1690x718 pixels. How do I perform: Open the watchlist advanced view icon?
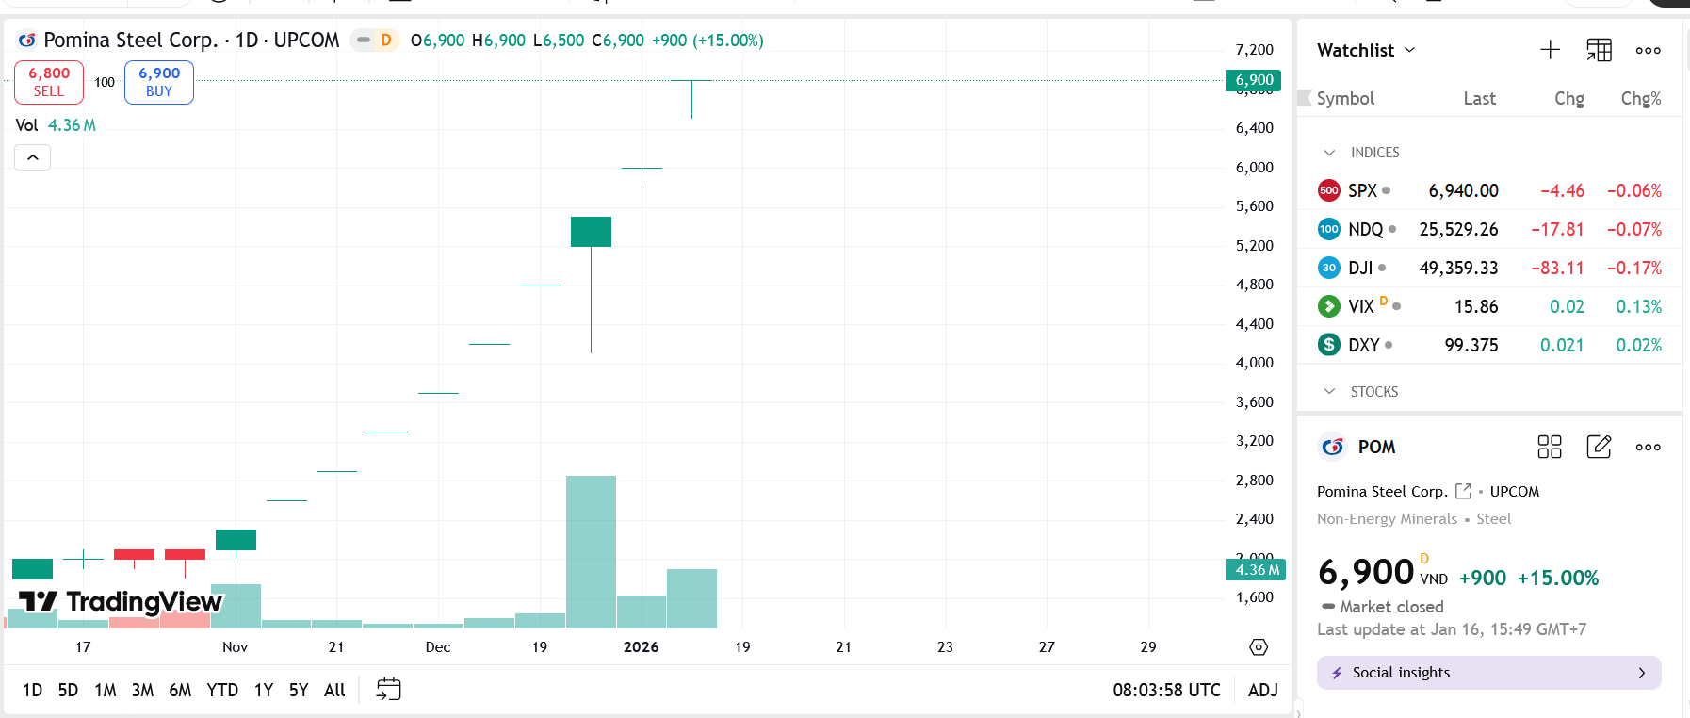[x=1599, y=50]
